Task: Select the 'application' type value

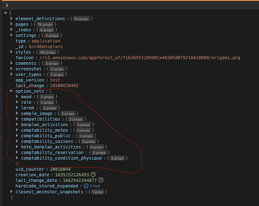Action: pyautogui.click(x=46, y=41)
